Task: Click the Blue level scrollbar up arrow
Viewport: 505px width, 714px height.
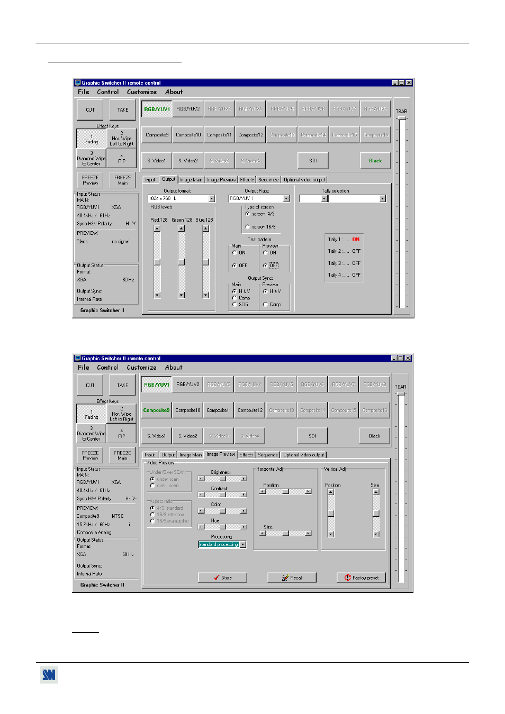Action: pos(206,228)
